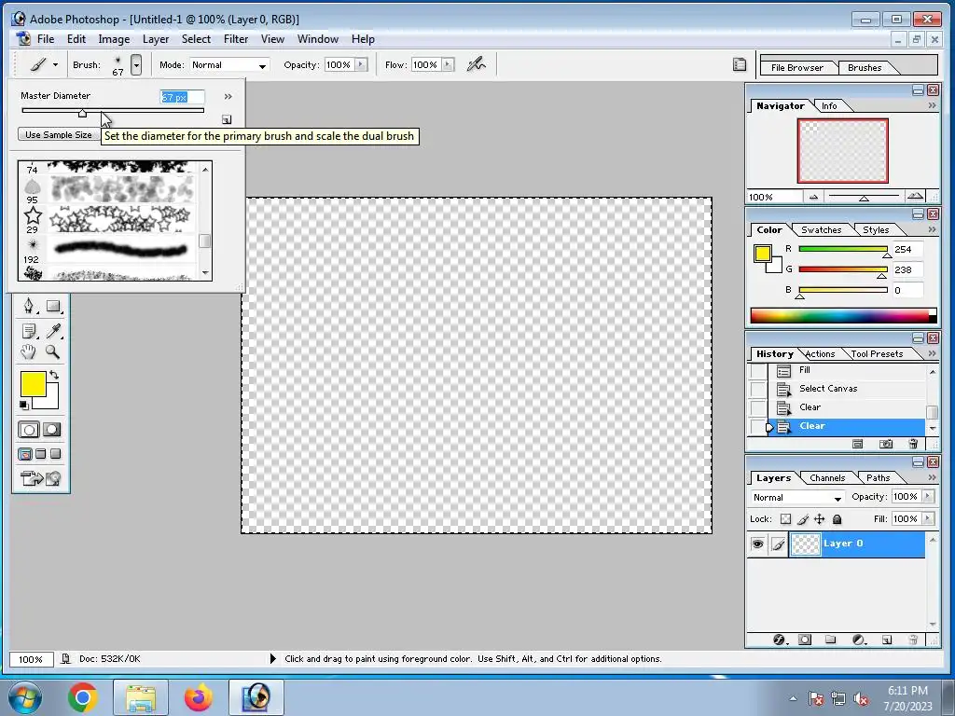Switch to the Swatches tab
Screen dimensions: 955x716
(821, 229)
